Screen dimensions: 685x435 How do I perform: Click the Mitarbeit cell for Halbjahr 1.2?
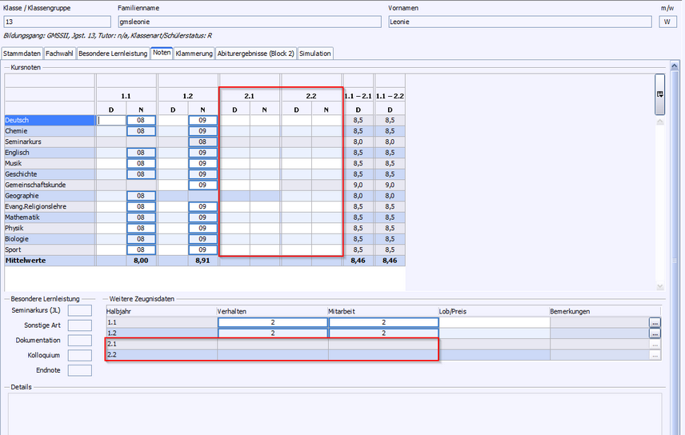coord(383,333)
